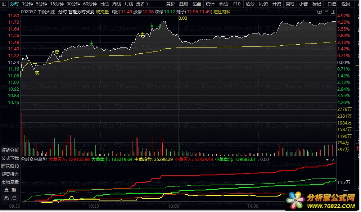
Task: Open the three-line menu icon above the chart
Action: point(326,12)
